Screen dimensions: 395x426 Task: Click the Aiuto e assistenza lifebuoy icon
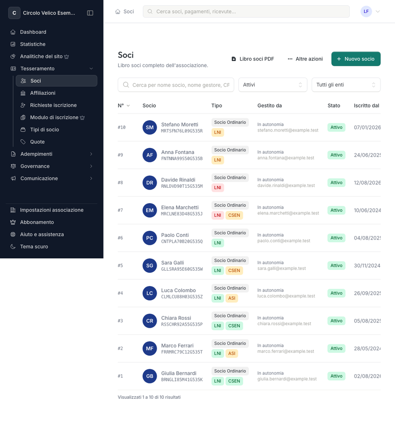coord(13,234)
